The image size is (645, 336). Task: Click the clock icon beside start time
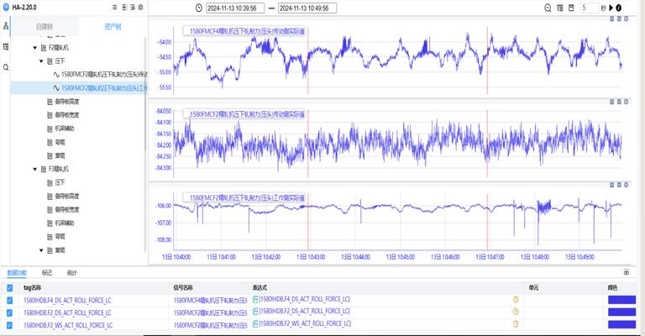(198, 8)
